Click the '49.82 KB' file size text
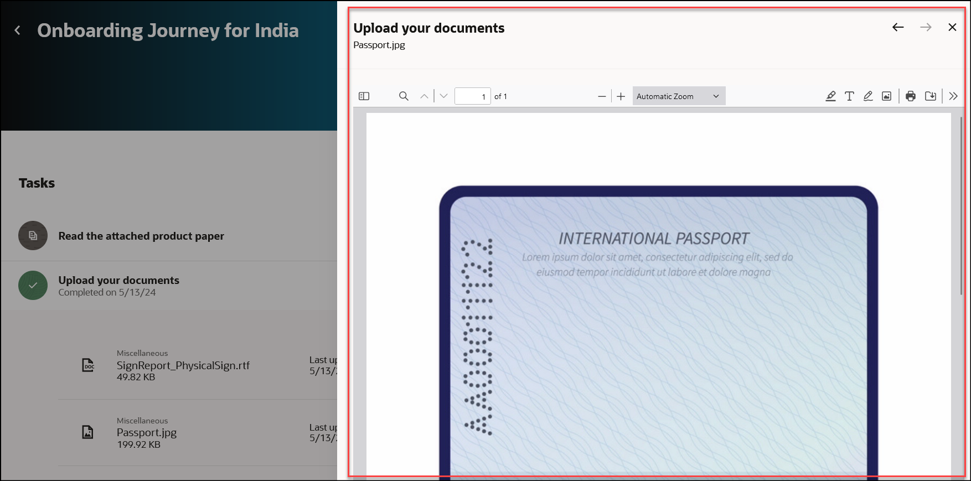971x481 pixels. pos(136,377)
